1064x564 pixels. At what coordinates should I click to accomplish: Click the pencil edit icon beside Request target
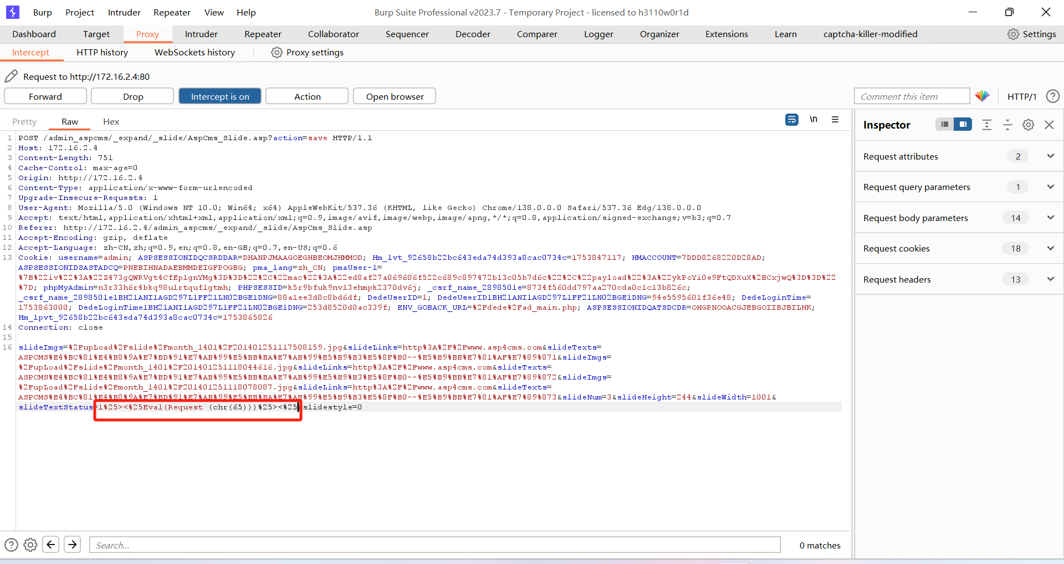[x=11, y=76]
